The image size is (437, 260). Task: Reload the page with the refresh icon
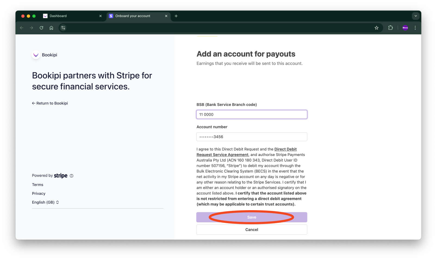point(41,28)
